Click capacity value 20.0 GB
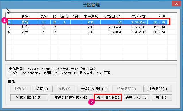The height and width of the screenshot is (111, 183). (x=159, y=22)
